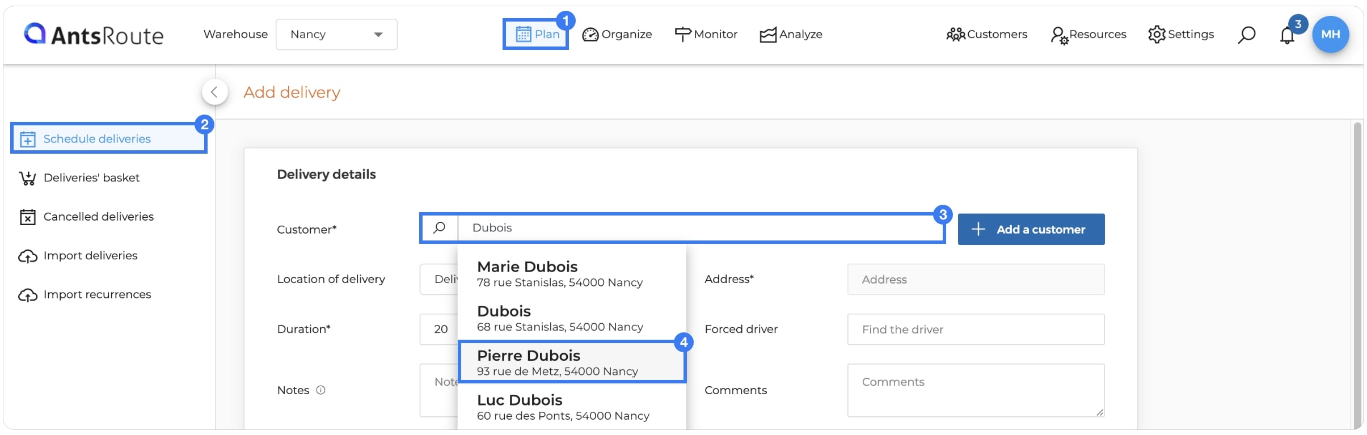Go to Resources section
The height and width of the screenshot is (435, 1367).
tap(1088, 35)
